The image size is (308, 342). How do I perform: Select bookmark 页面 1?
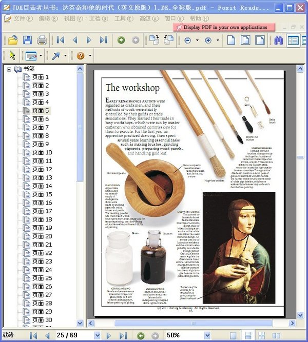(x=41, y=77)
